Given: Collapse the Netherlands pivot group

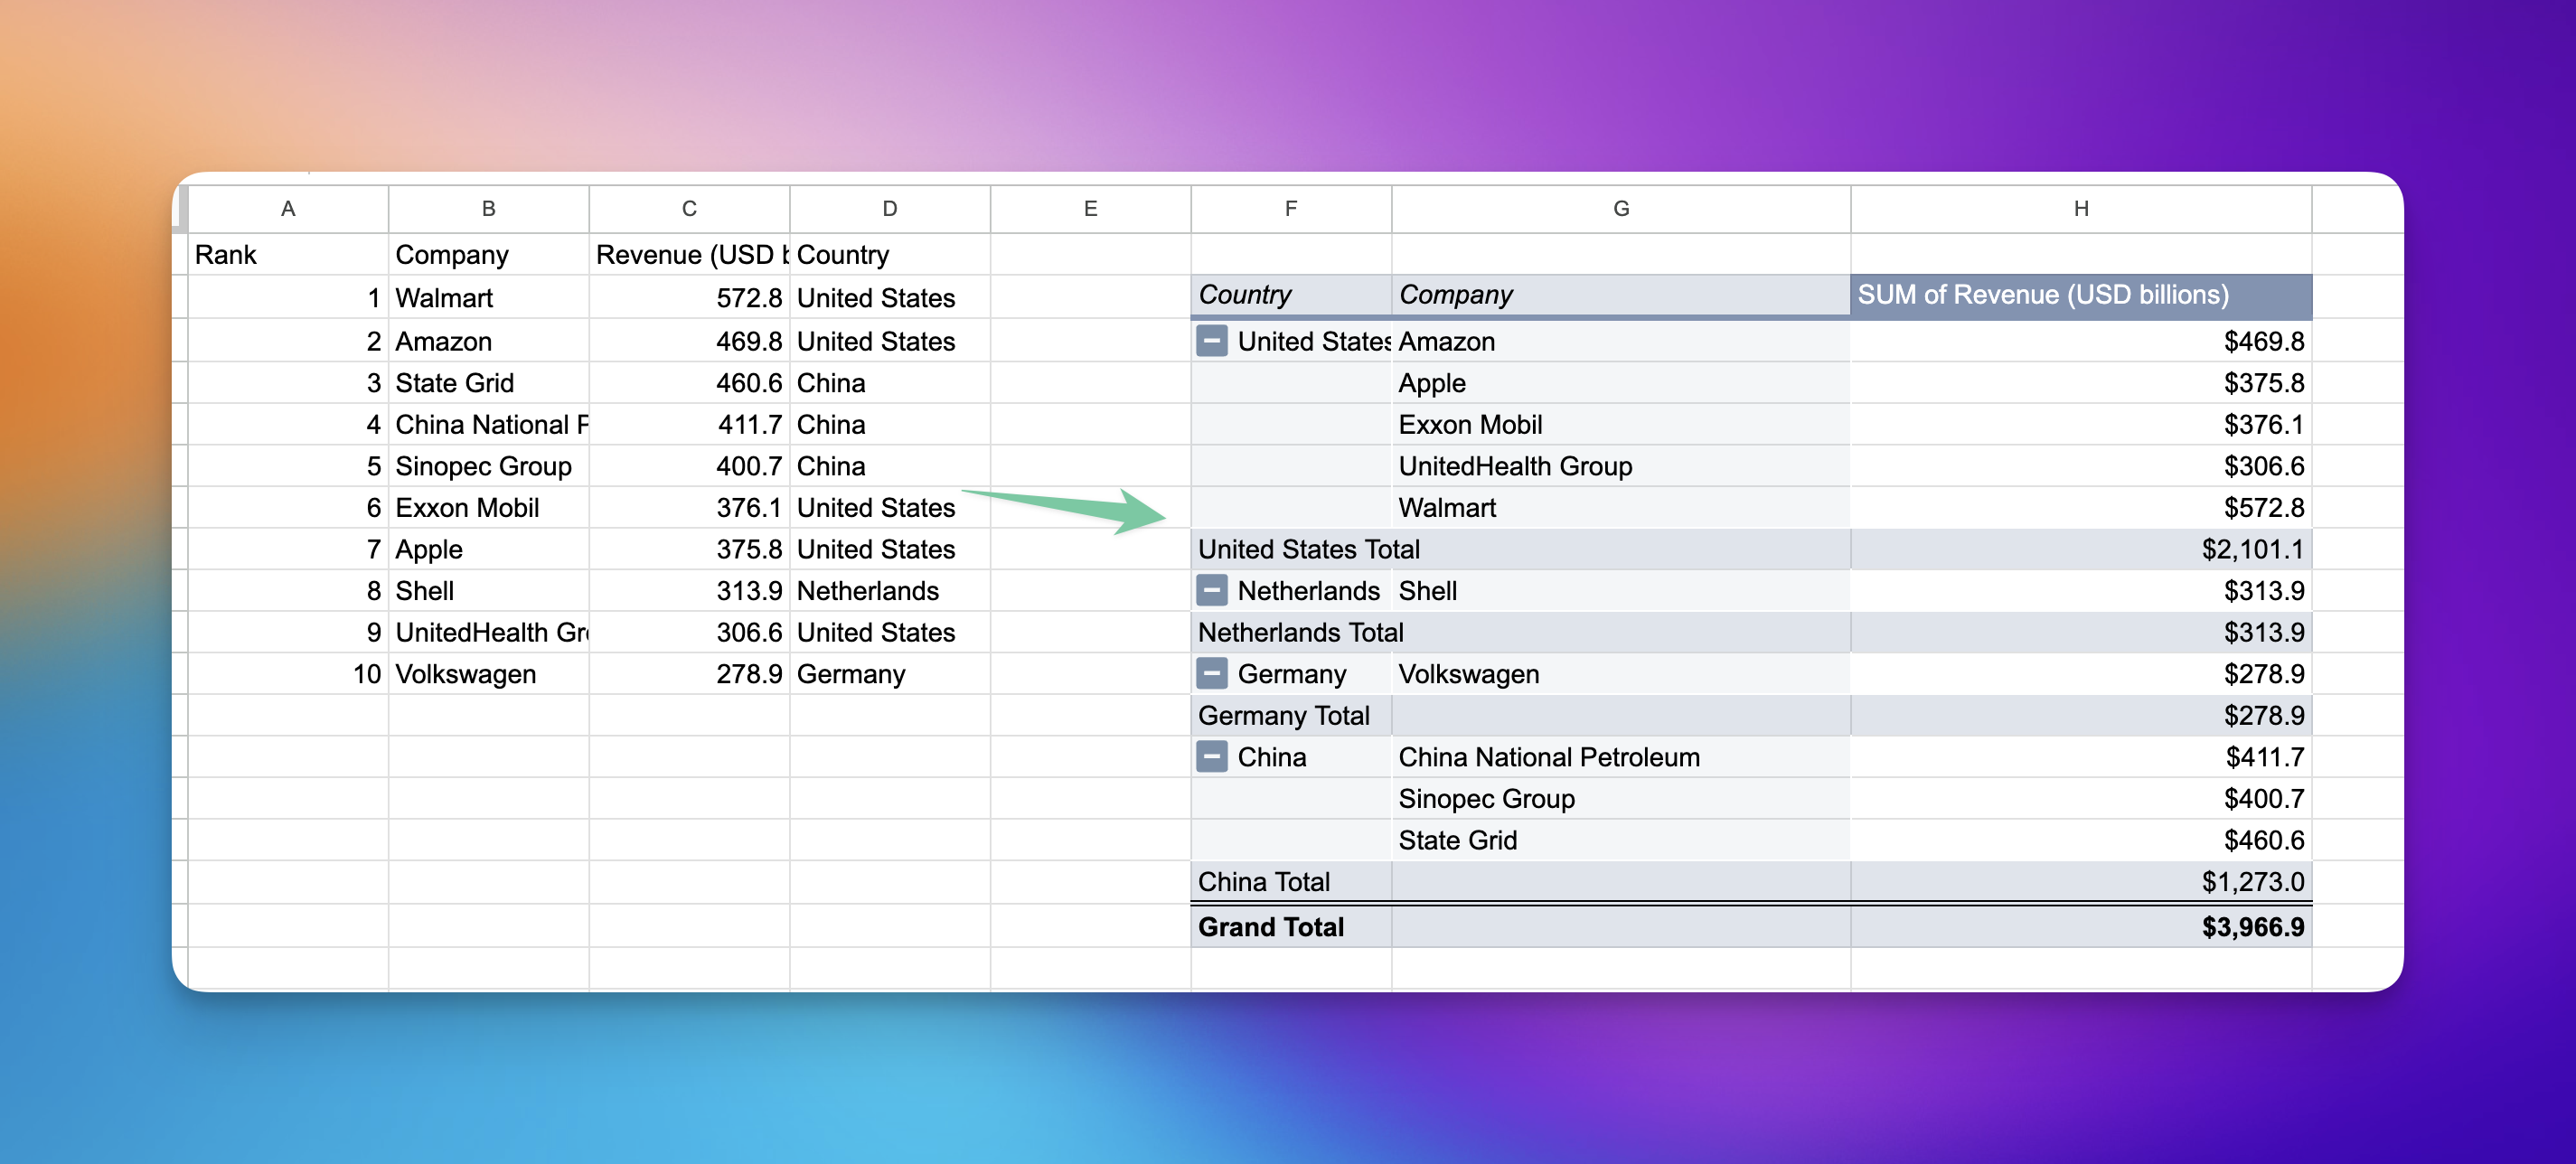Looking at the screenshot, I should click(x=1211, y=590).
